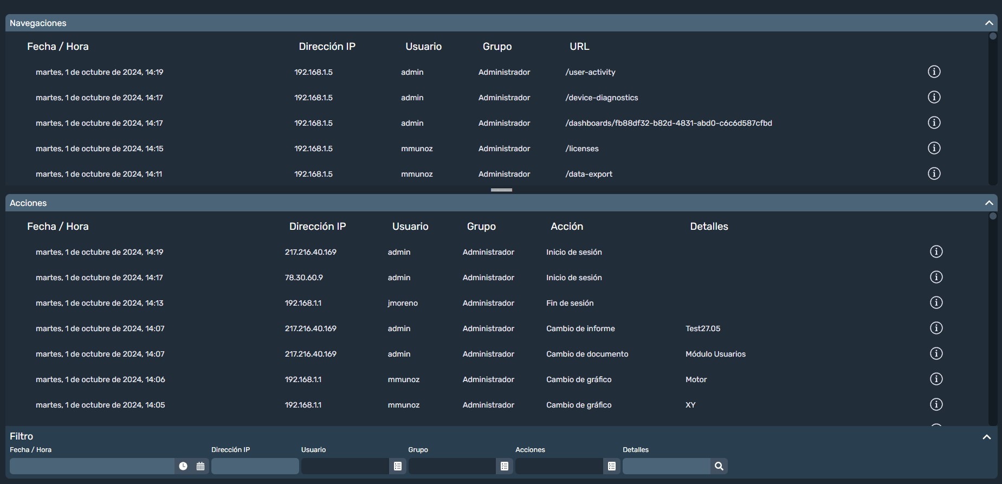Image resolution: width=1002 pixels, height=484 pixels.
Task: Show info for the /dashboards navigation row
Action: [934, 122]
